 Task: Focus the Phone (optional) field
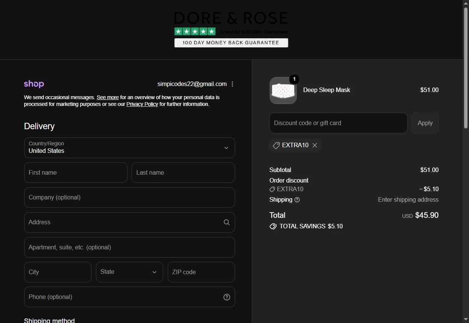click(x=129, y=297)
